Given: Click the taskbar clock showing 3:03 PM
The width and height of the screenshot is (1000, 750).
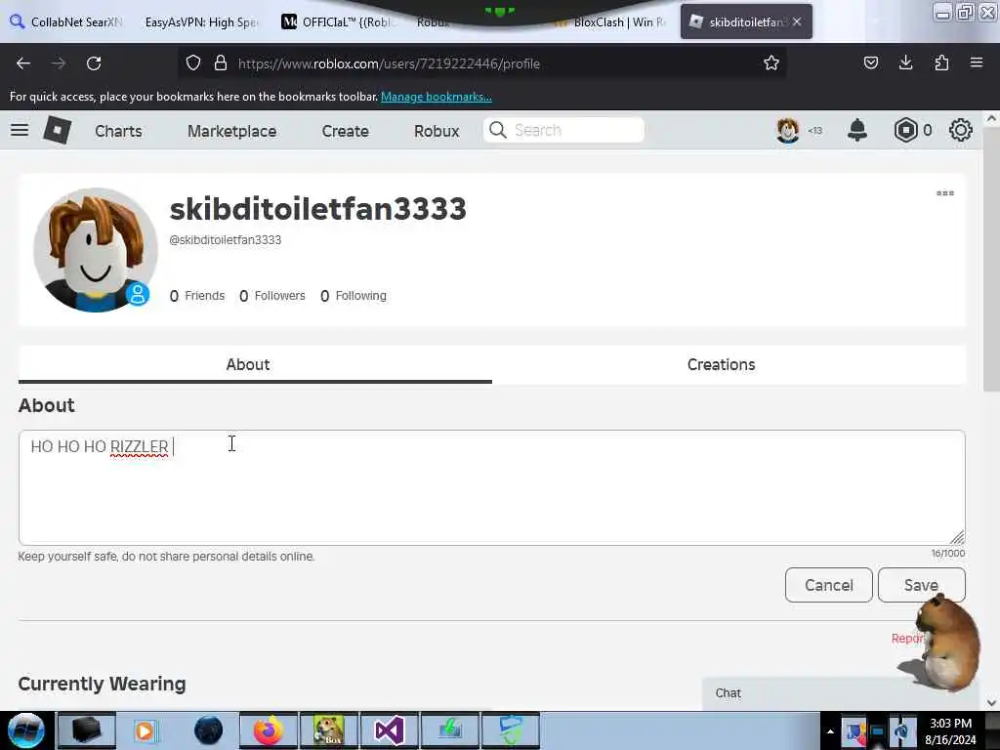Looking at the screenshot, I should [950, 724].
